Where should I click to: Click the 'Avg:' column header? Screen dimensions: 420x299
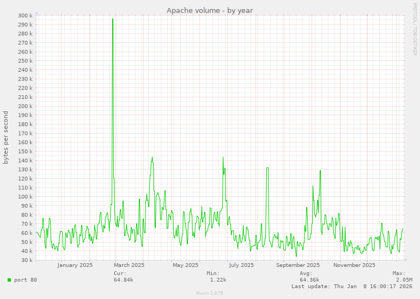[306, 273]
